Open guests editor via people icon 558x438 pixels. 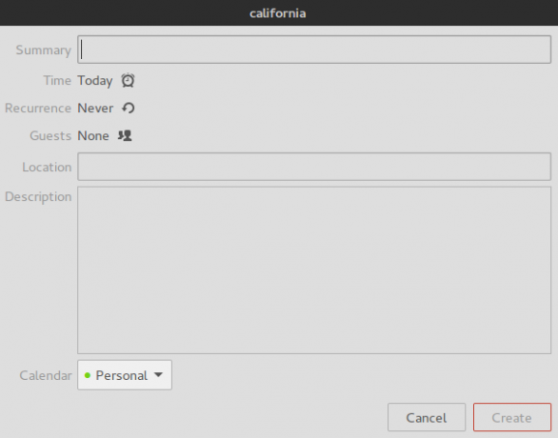click(x=125, y=135)
